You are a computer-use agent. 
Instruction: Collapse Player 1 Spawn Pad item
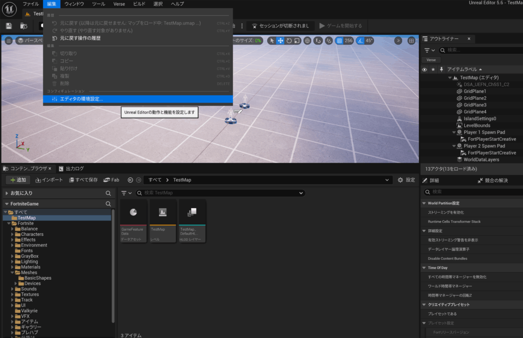pyautogui.click(x=454, y=132)
